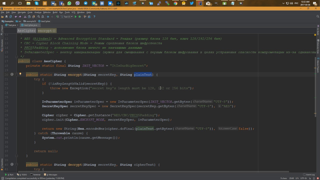Open the Messages tool window
320x180 pixels.
(x=50, y=175)
